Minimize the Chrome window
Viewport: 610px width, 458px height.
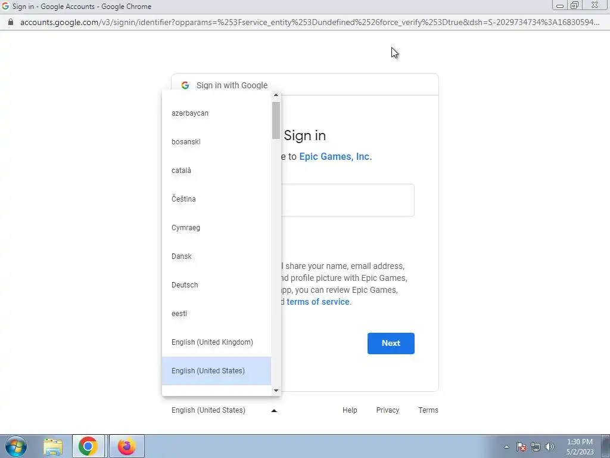(560, 5)
